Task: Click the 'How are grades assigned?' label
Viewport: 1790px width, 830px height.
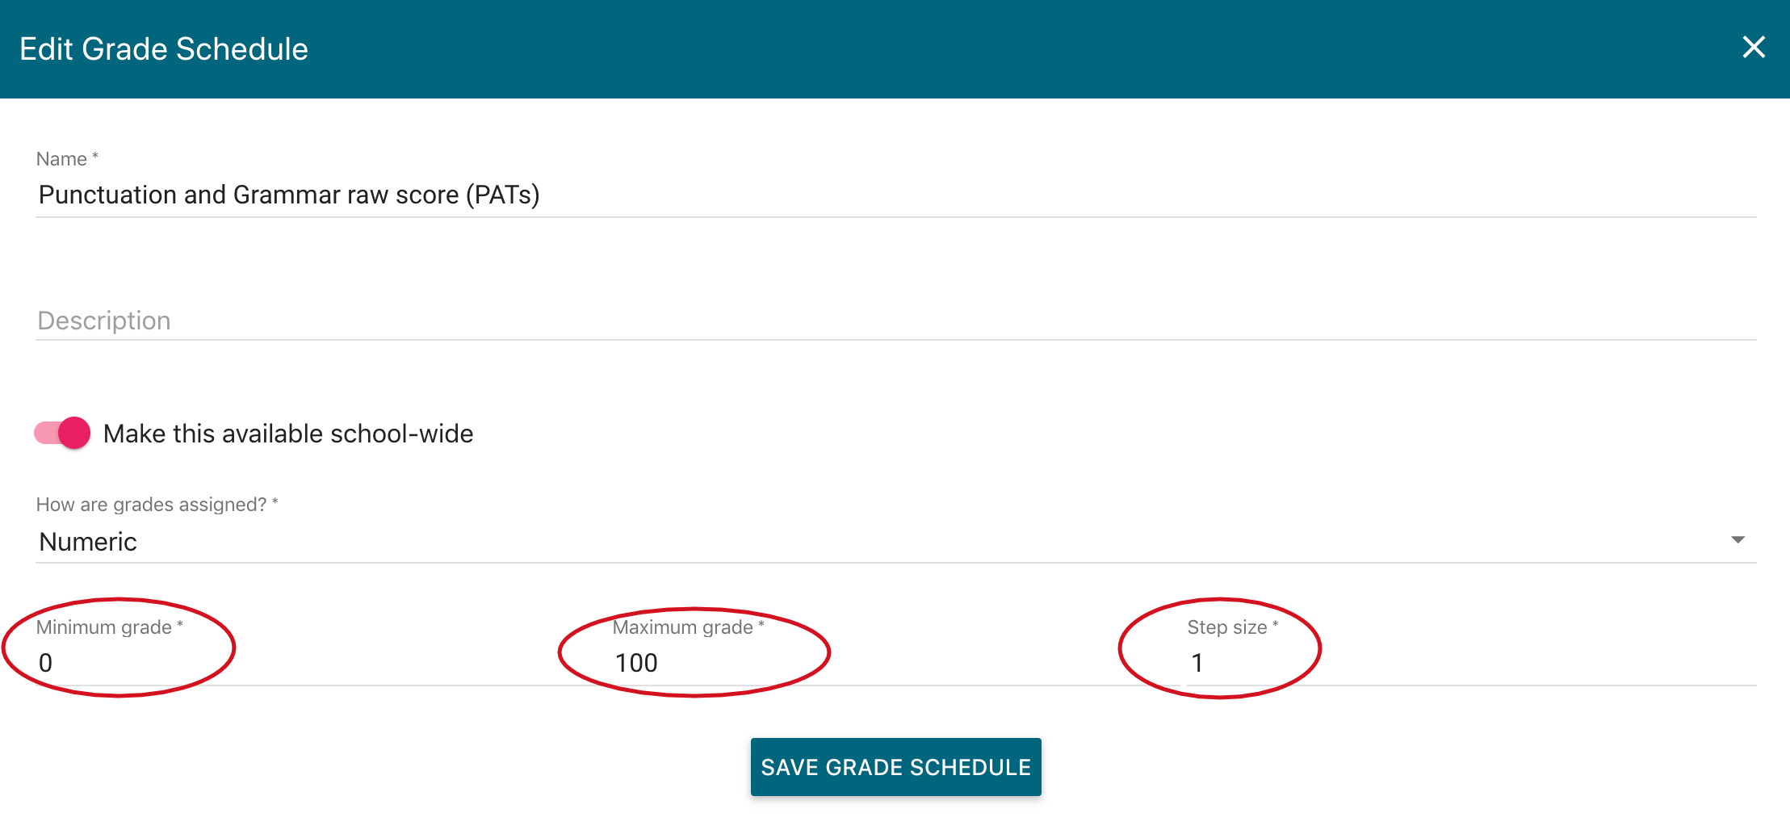Action: (157, 505)
